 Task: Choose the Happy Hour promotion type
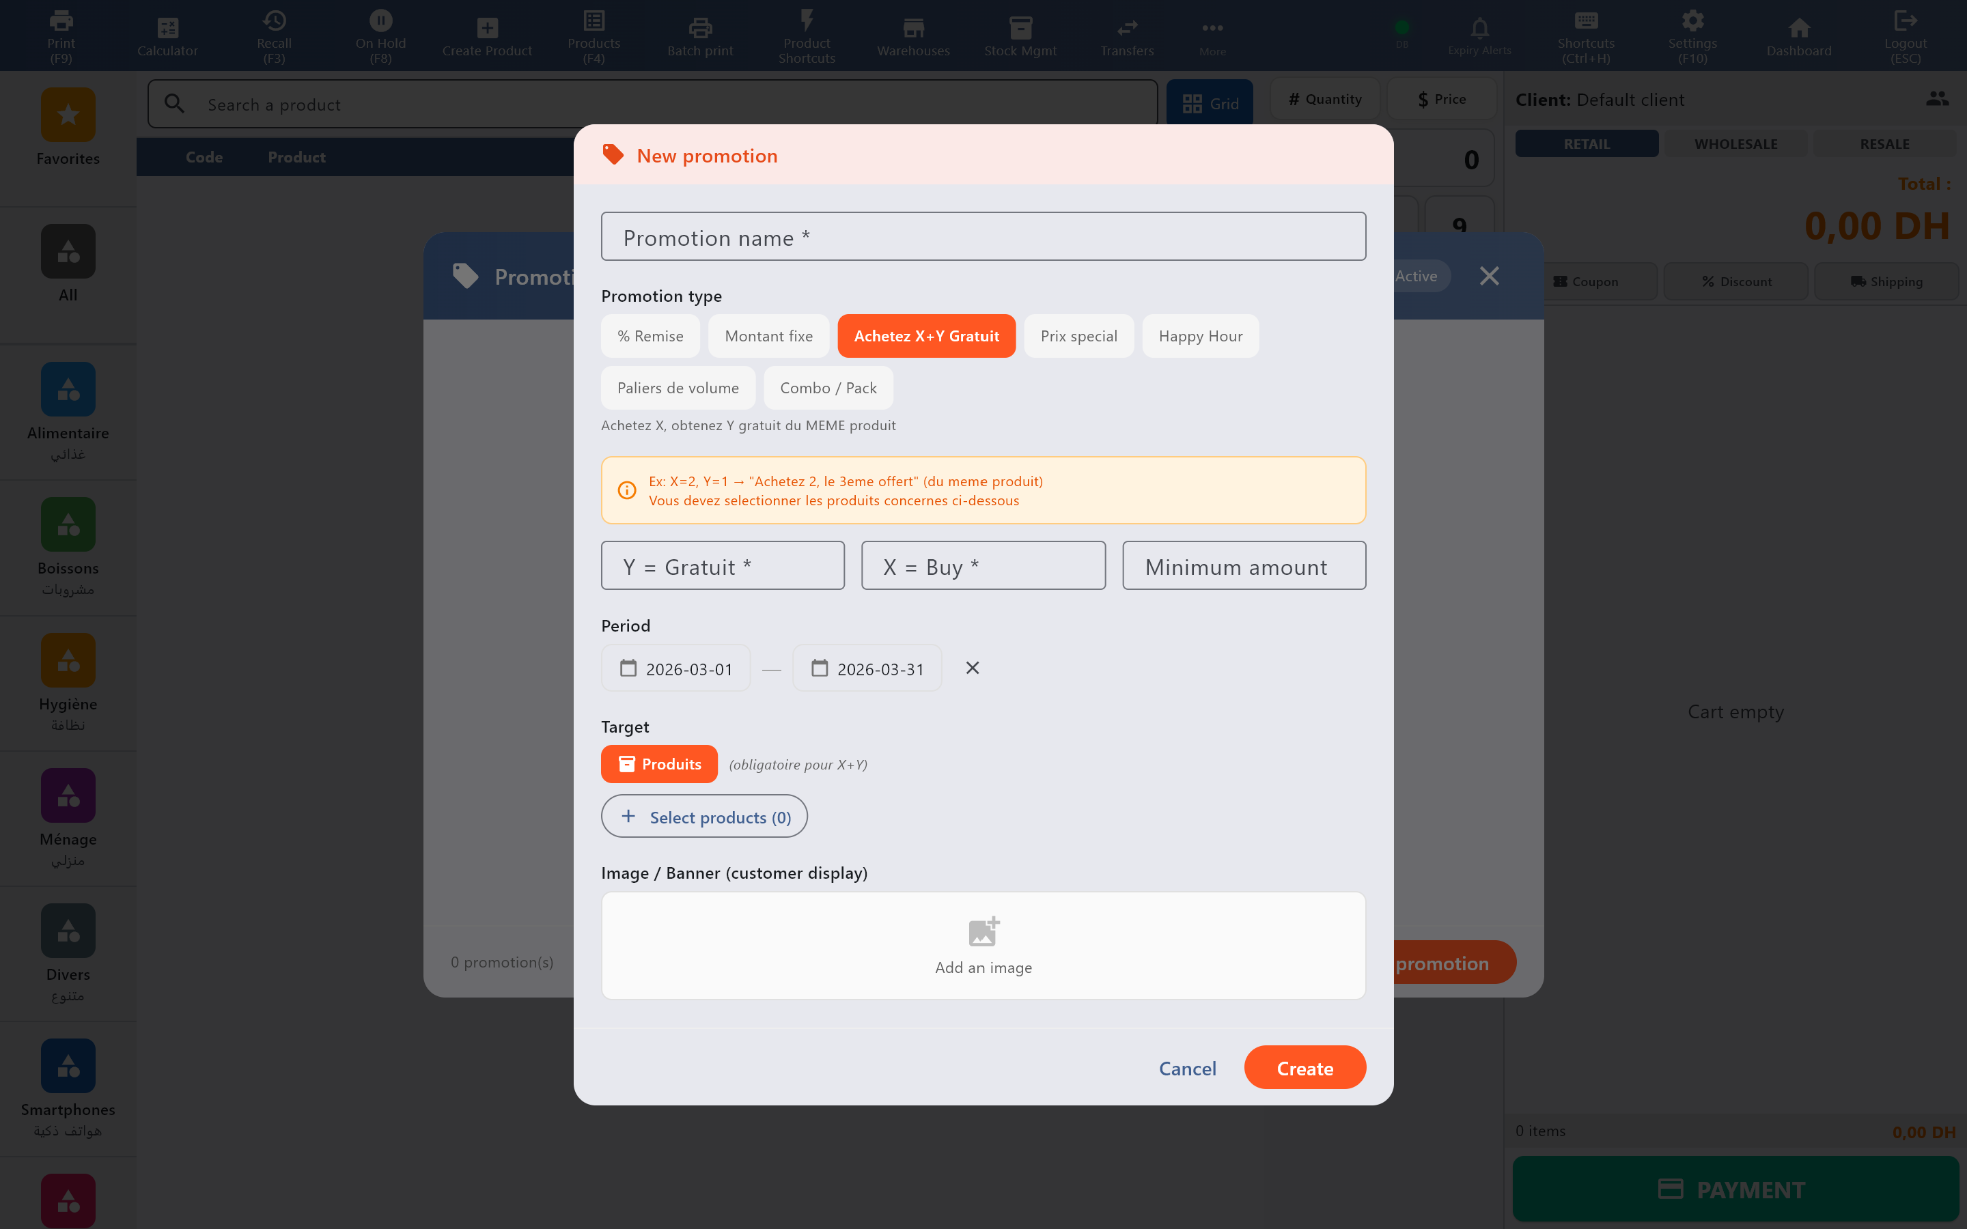pos(1200,336)
